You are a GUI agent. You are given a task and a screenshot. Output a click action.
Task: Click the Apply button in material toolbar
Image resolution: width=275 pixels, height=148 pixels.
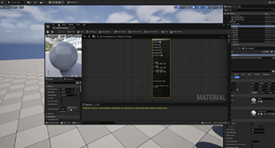pyautogui.click(x=61, y=32)
